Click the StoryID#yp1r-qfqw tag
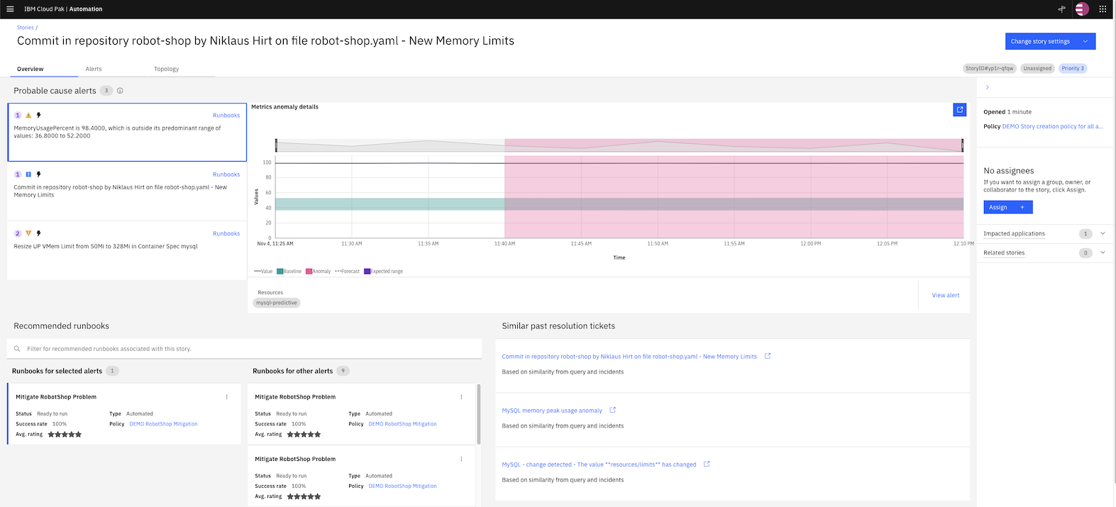1116x507 pixels. [990, 68]
